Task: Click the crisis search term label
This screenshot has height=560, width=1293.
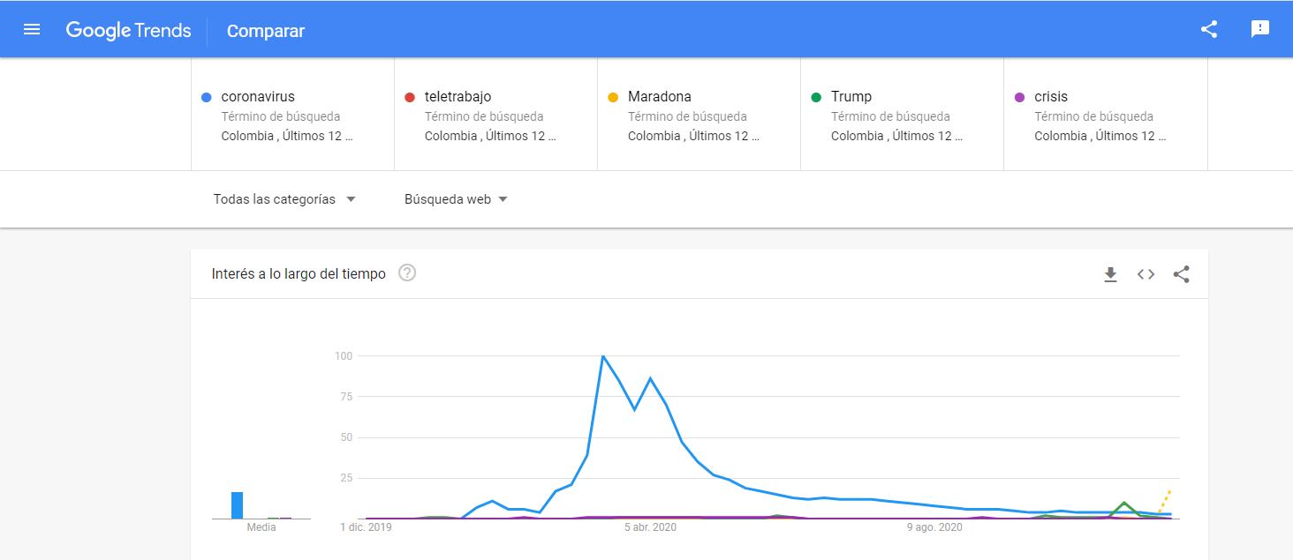Action: pos(1051,96)
